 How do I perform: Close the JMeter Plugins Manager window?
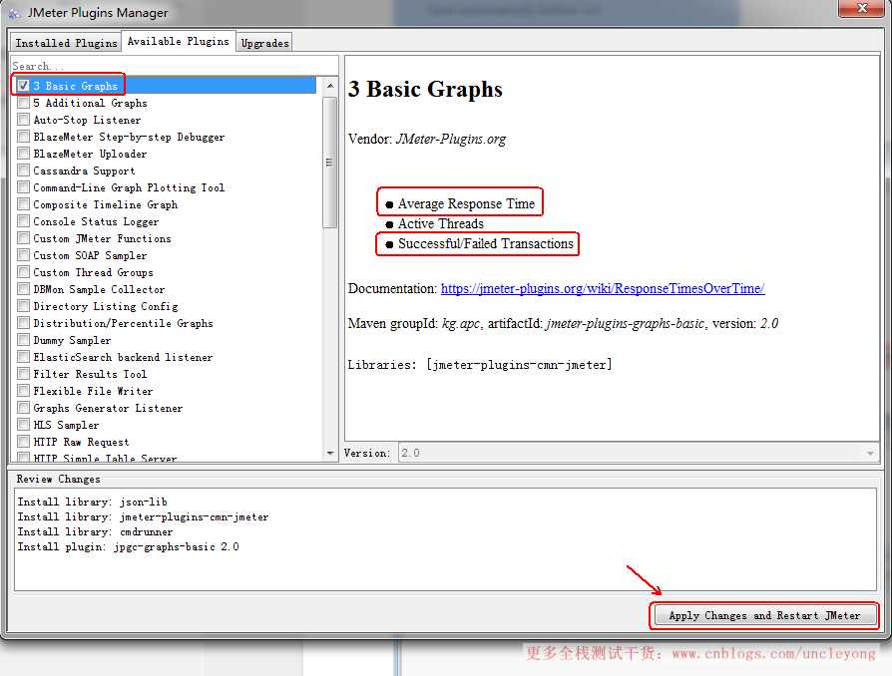862,8
